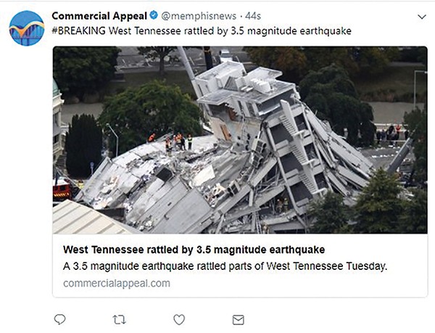Image resolution: width=435 pixels, height=333 pixels.
Task: Open the Commercial Appeal account name
Action: tap(99, 15)
